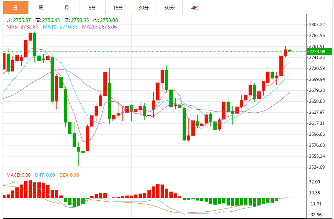Click the 2782.56 price axis label
The height and width of the screenshot is (219, 334).
pyautogui.click(x=317, y=35)
